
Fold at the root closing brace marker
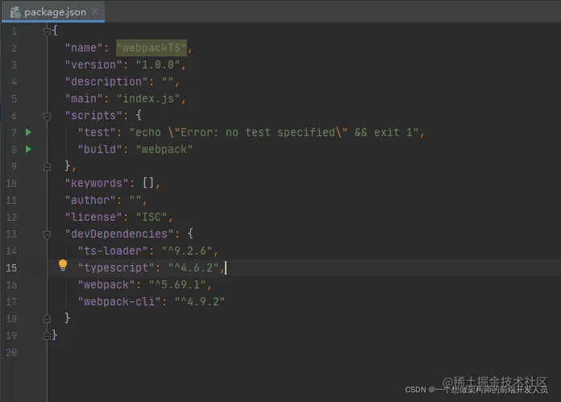(47, 335)
